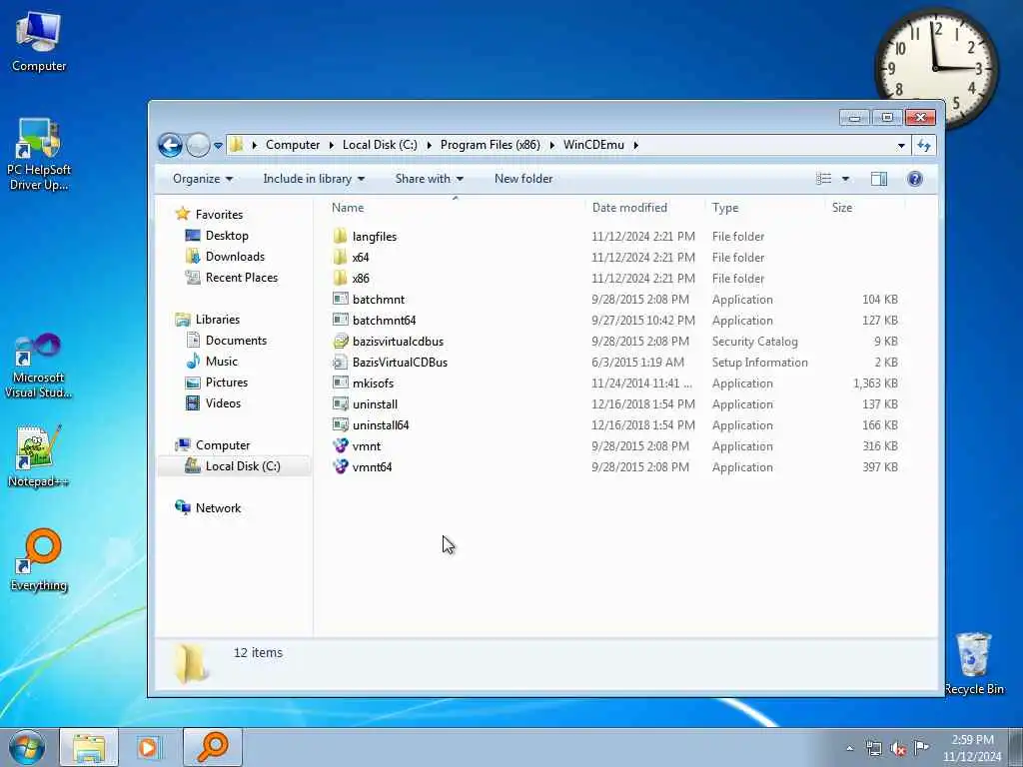Select the Everything desktop shortcut
This screenshot has height=767, width=1023.
pos(39,559)
